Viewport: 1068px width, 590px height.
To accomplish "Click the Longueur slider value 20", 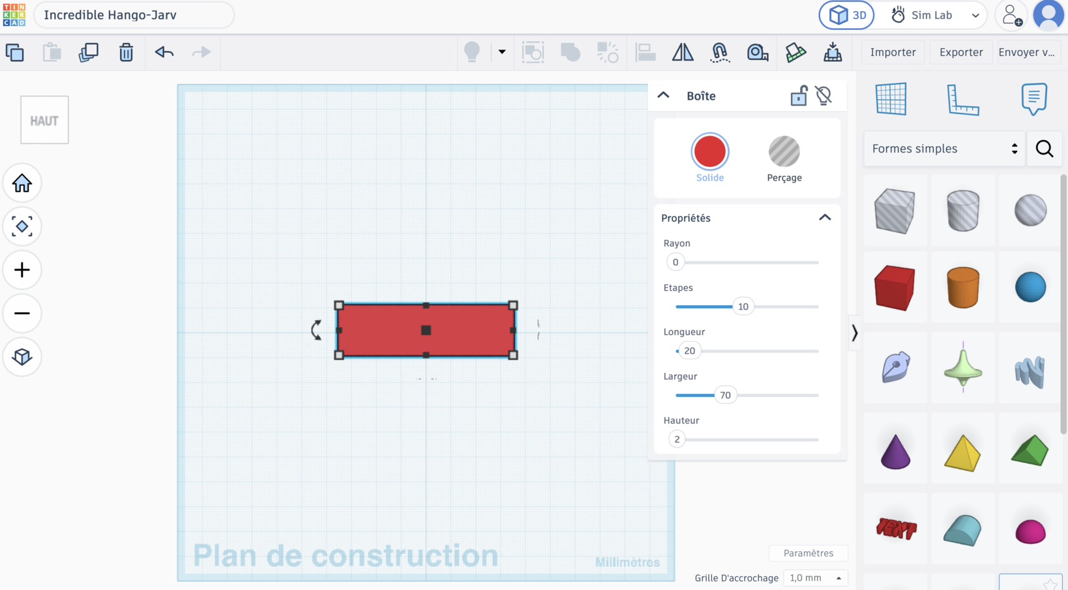I will (689, 351).
